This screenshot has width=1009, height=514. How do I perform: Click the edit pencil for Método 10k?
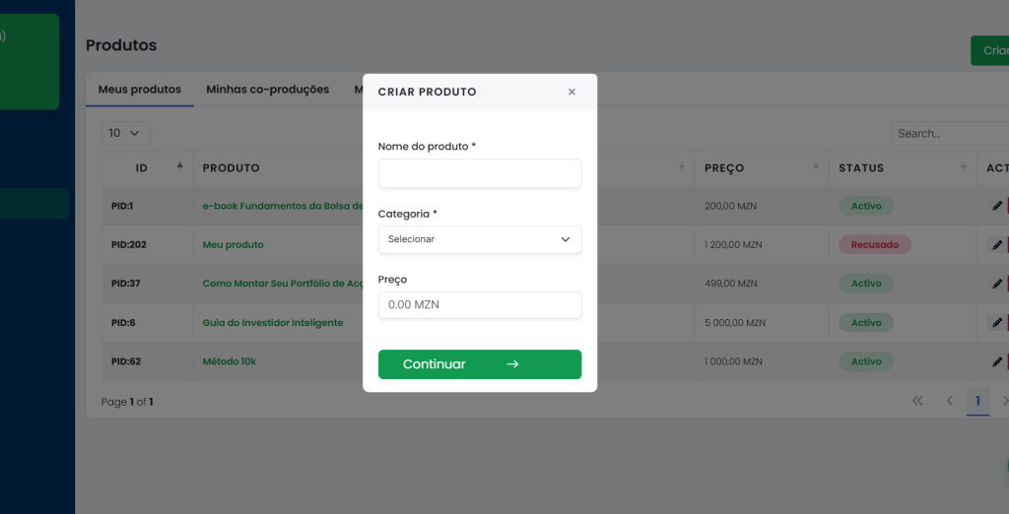pos(997,361)
